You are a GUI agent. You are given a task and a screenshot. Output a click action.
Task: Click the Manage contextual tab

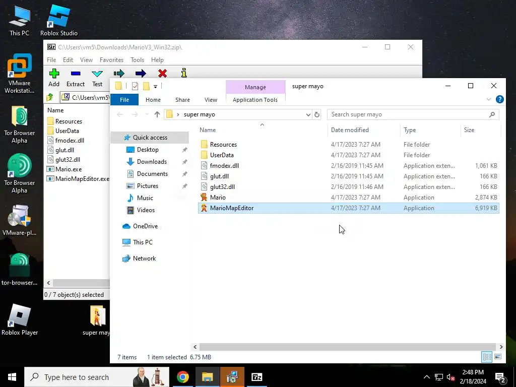(x=255, y=87)
